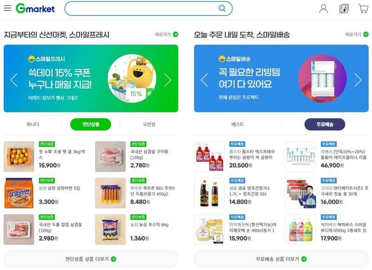372x270 pixels.
Task: Show previous 스마일배송 banner slide
Action: tap(204, 80)
